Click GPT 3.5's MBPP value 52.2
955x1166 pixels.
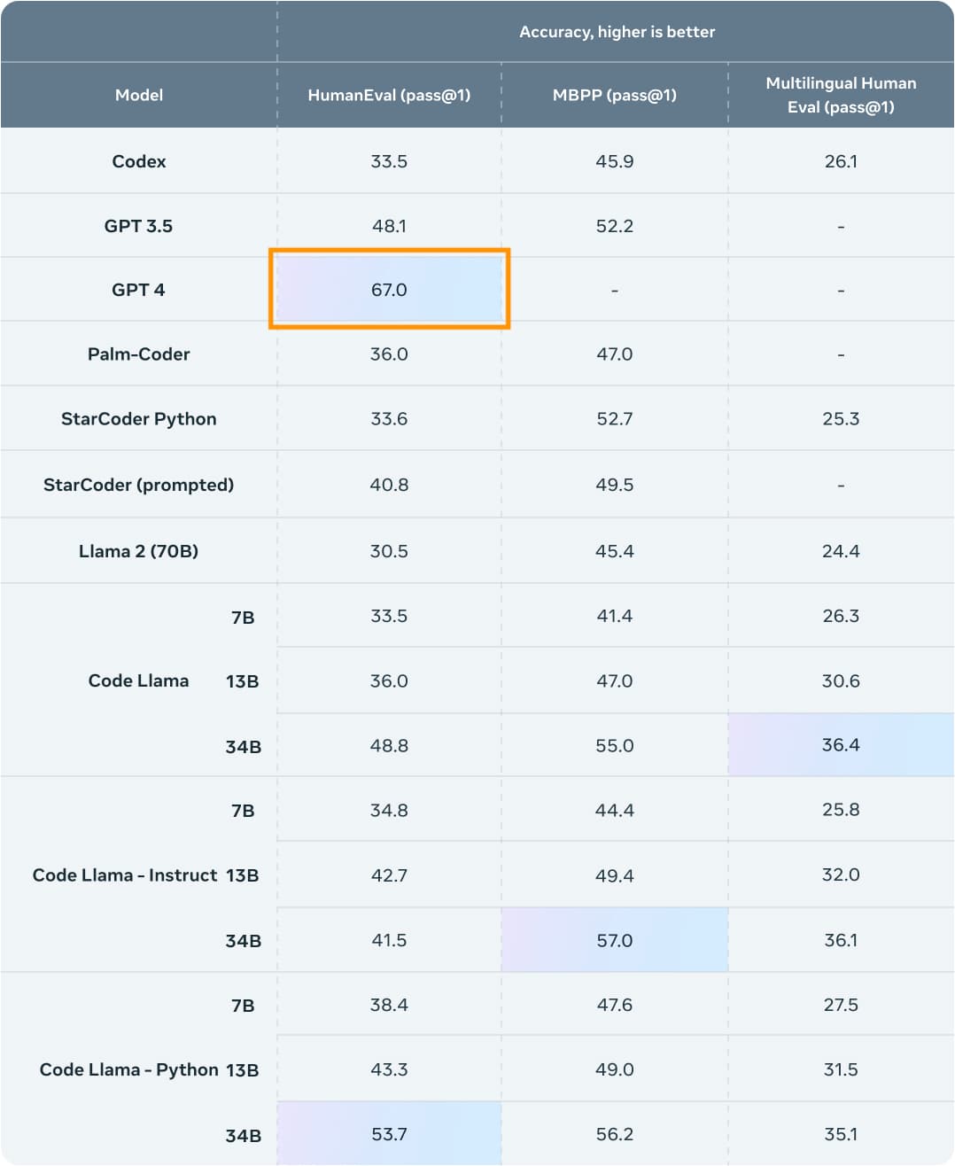(615, 226)
